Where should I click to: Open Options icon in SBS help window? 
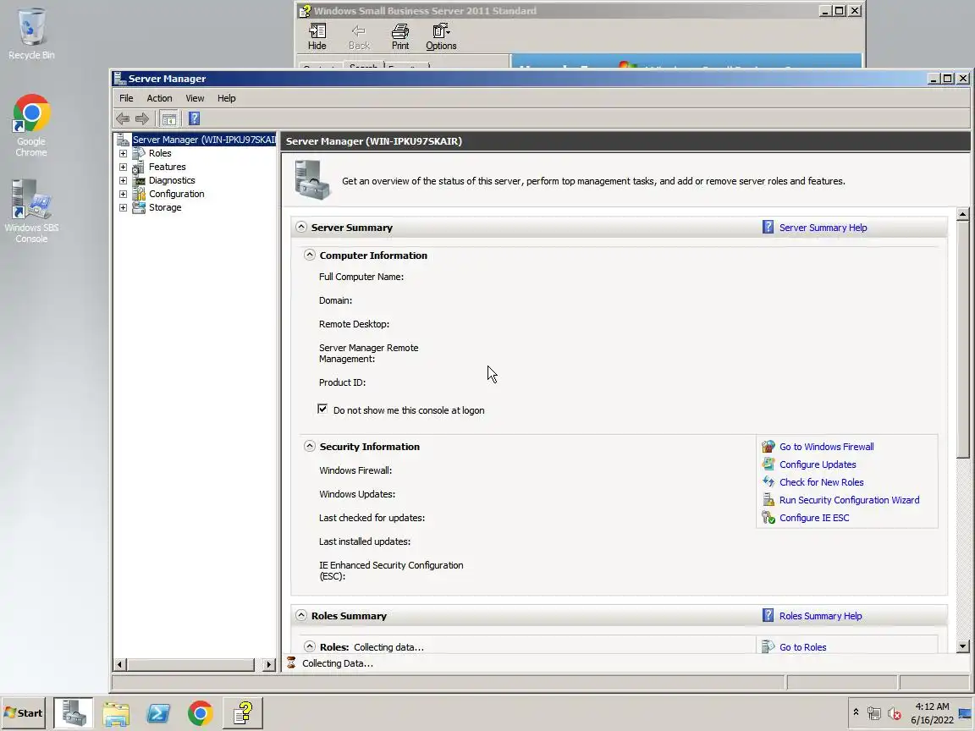(441, 36)
